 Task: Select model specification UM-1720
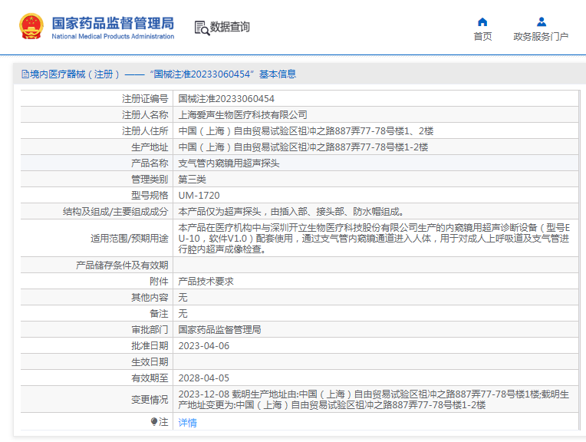(199, 195)
